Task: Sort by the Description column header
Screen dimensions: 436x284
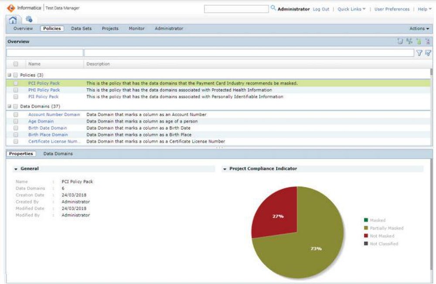Action: (x=98, y=64)
